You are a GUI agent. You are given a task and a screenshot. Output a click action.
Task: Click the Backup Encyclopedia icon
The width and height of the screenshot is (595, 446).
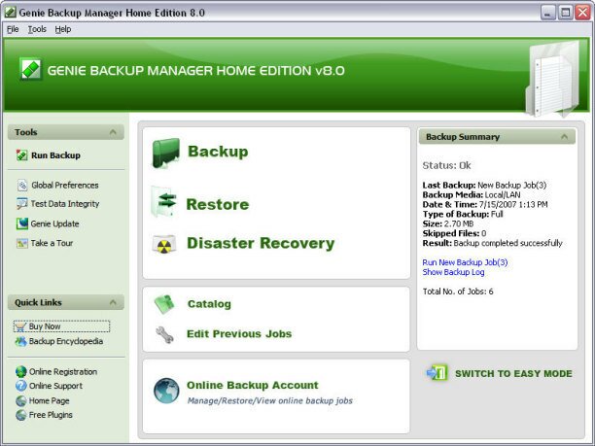pos(20,341)
